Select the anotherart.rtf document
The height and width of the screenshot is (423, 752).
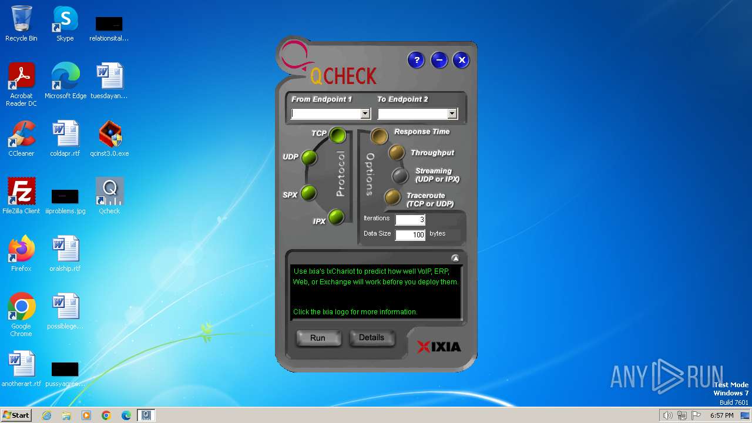tap(21, 369)
